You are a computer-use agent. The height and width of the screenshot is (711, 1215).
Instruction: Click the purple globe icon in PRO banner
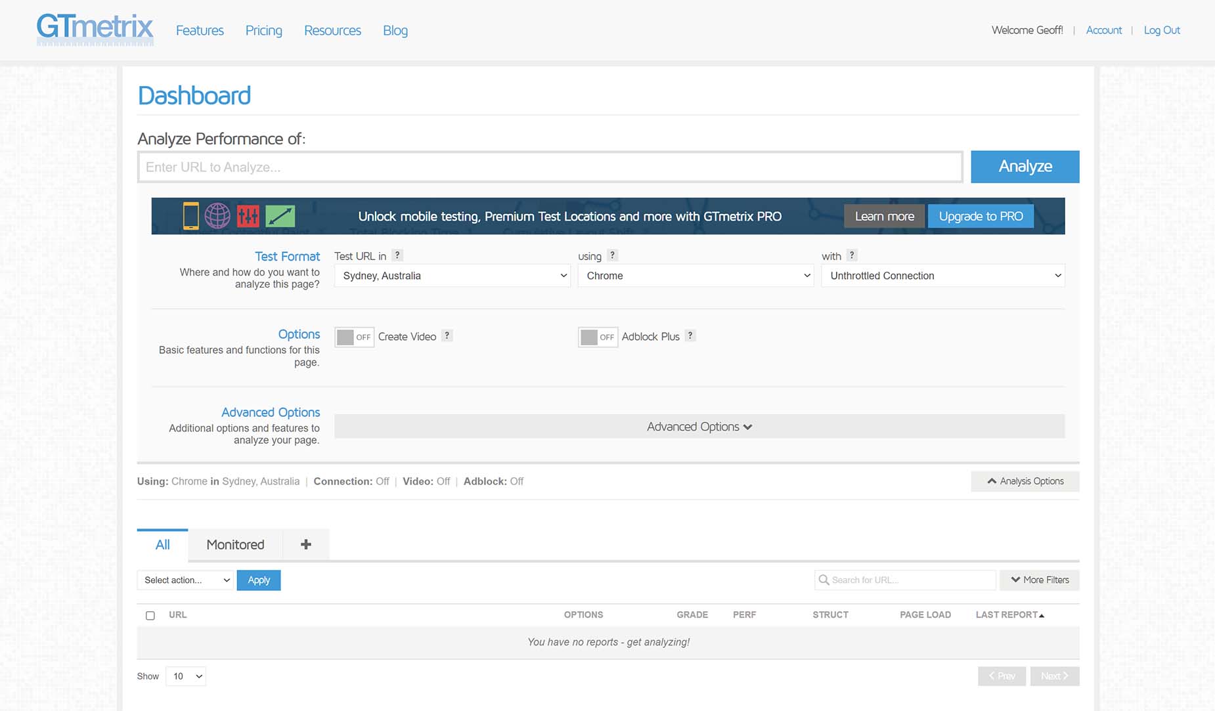pyautogui.click(x=217, y=215)
